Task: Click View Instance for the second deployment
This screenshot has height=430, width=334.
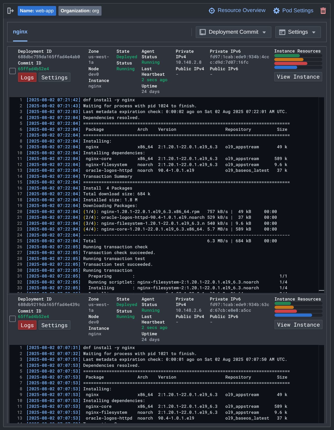Action: pyautogui.click(x=298, y=325)
